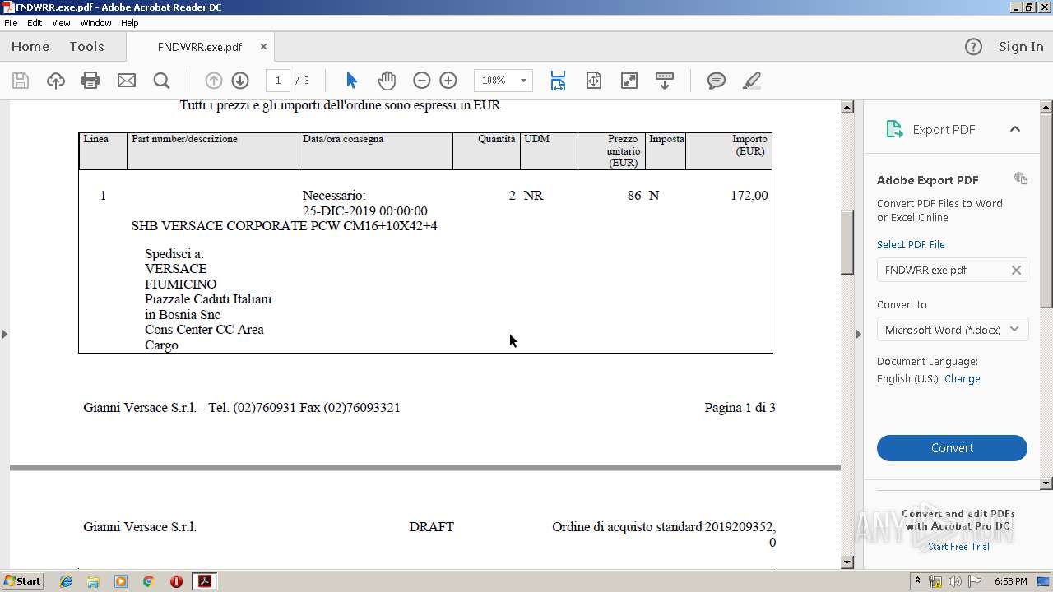
Task: Show hidden system tray icons arrow
Action: point(918,580)
